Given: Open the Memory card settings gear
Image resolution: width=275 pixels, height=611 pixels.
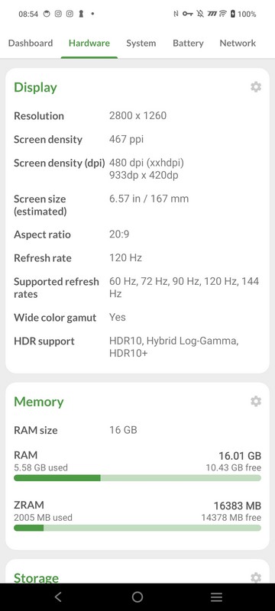Looking at the screenshot, I should (x=256, y=402).
